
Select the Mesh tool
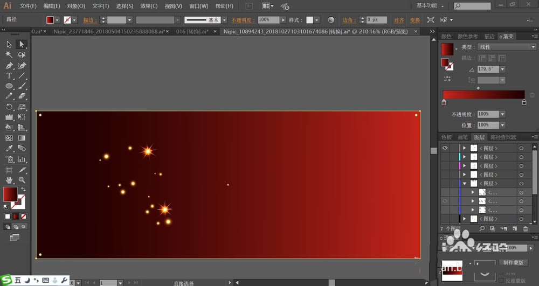pyautogui.click(x=9, y=138)
